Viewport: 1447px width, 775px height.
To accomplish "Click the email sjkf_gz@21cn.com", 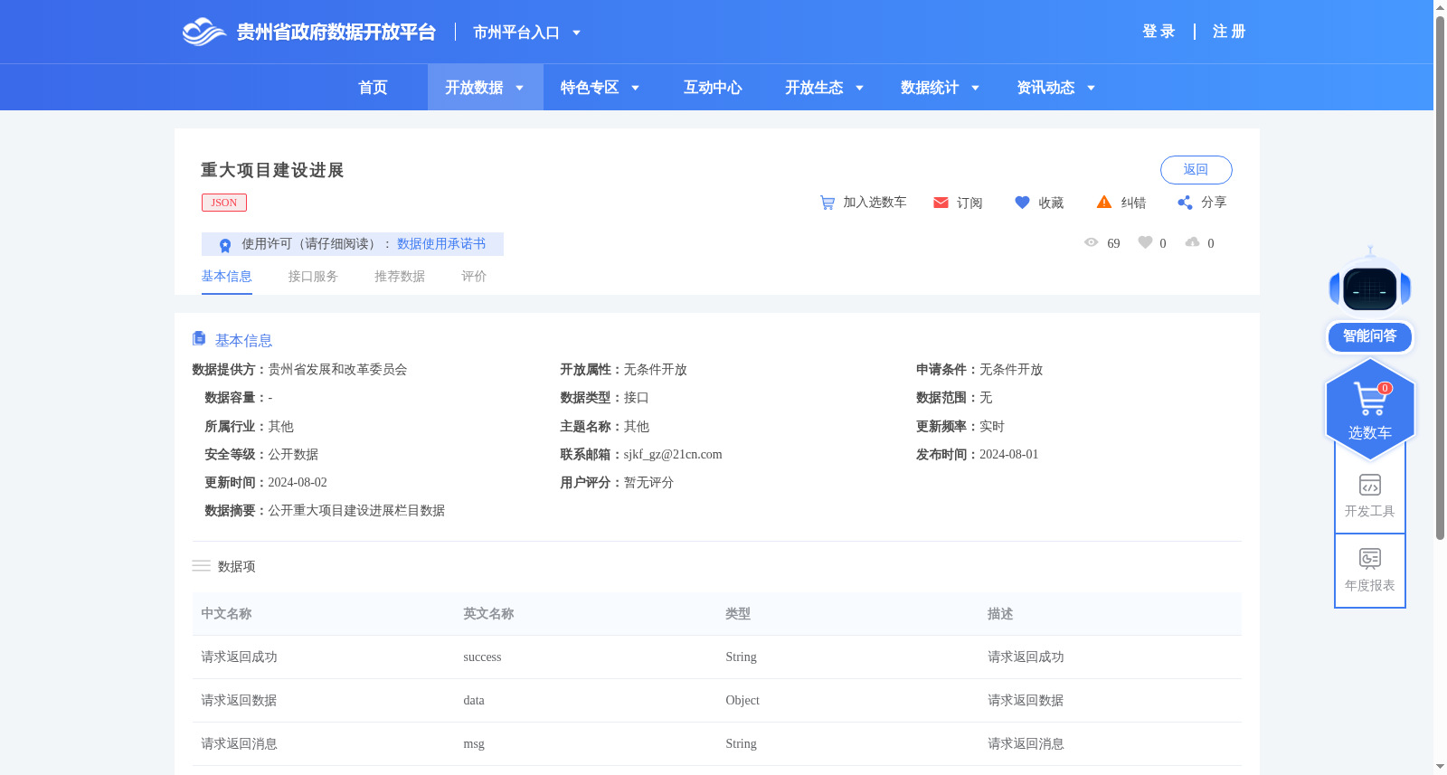I will click(673, 455).
